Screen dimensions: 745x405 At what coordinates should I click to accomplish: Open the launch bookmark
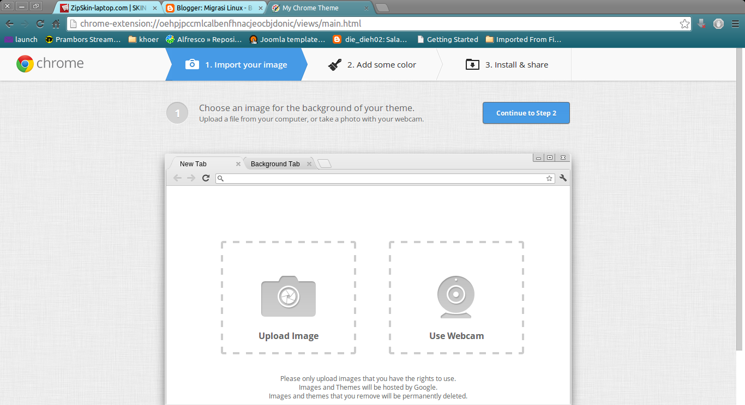(21, 39)
